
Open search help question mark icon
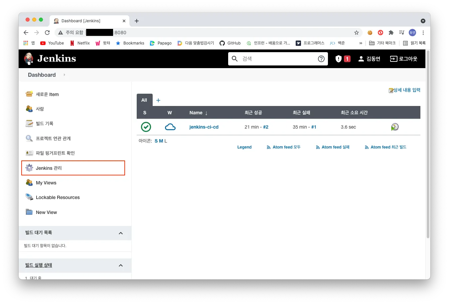321,59
